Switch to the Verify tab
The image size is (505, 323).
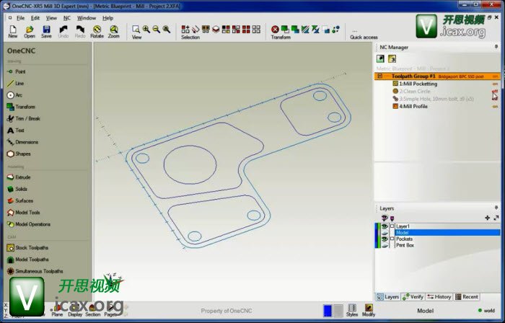(x=413, y=296)
